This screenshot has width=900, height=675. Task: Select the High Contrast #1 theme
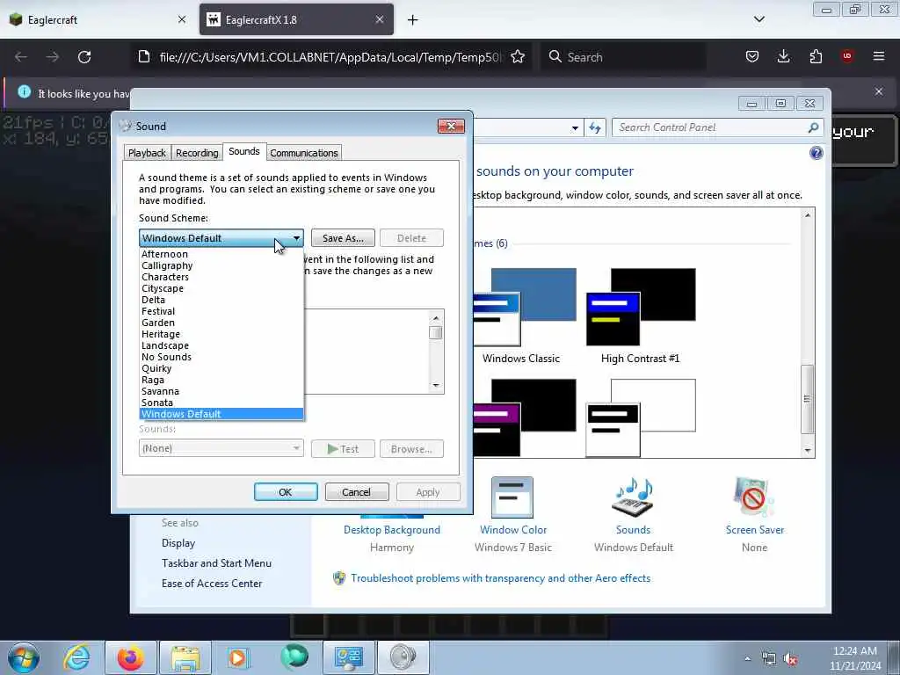(x=640, y=316)
